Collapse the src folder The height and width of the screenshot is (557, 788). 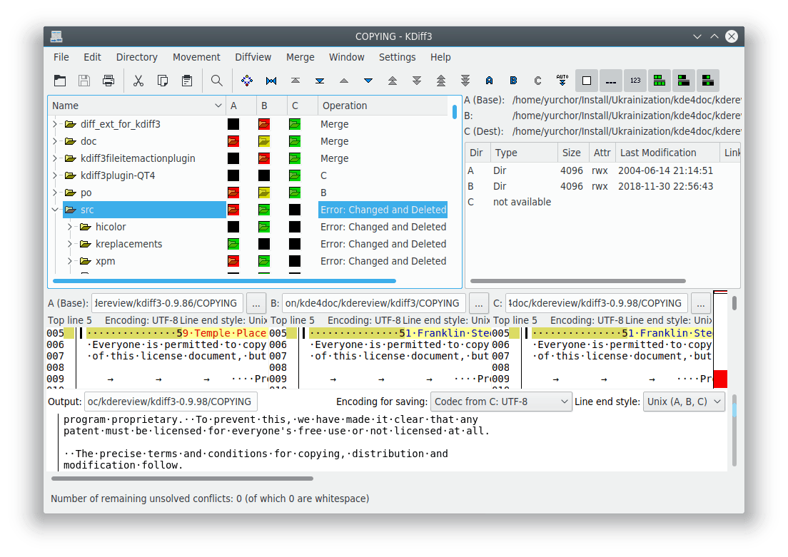point(55,210)
